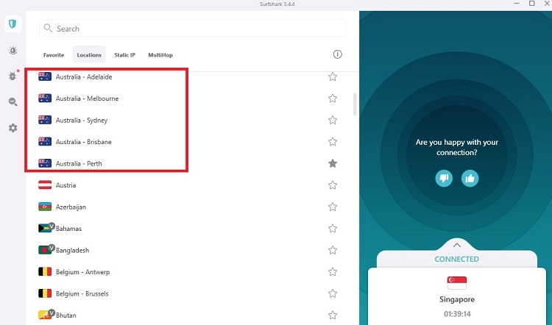The image size is (552, 325).
Task: Click the Bahamas flag icon
Action: (x=45, y=229)
